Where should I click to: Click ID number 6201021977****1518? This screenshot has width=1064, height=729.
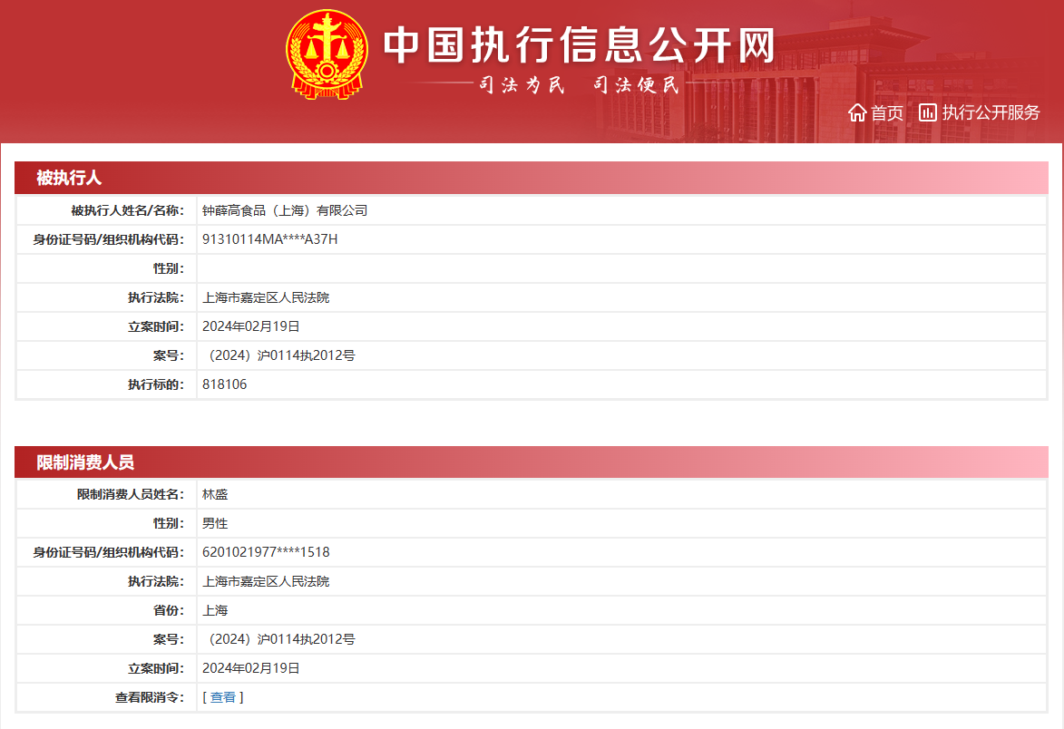[266, 553]
